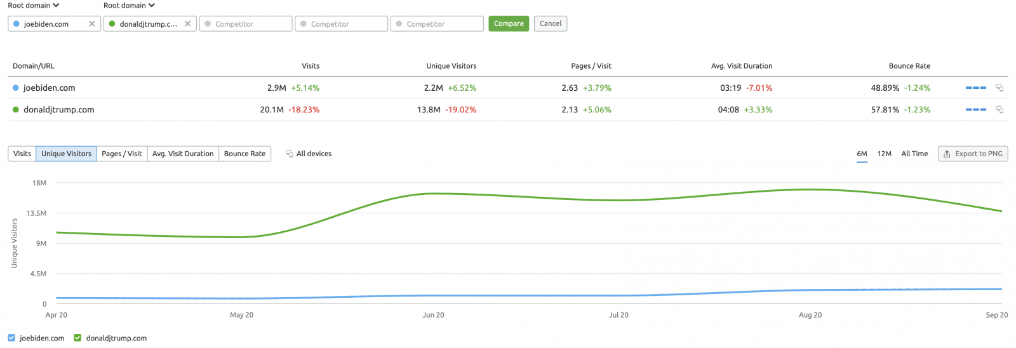The height and width of the screenshot is (348, 1016).
Task: Click 2.9M visits value for joebiden.com
Action: click(x=277, y=88)
